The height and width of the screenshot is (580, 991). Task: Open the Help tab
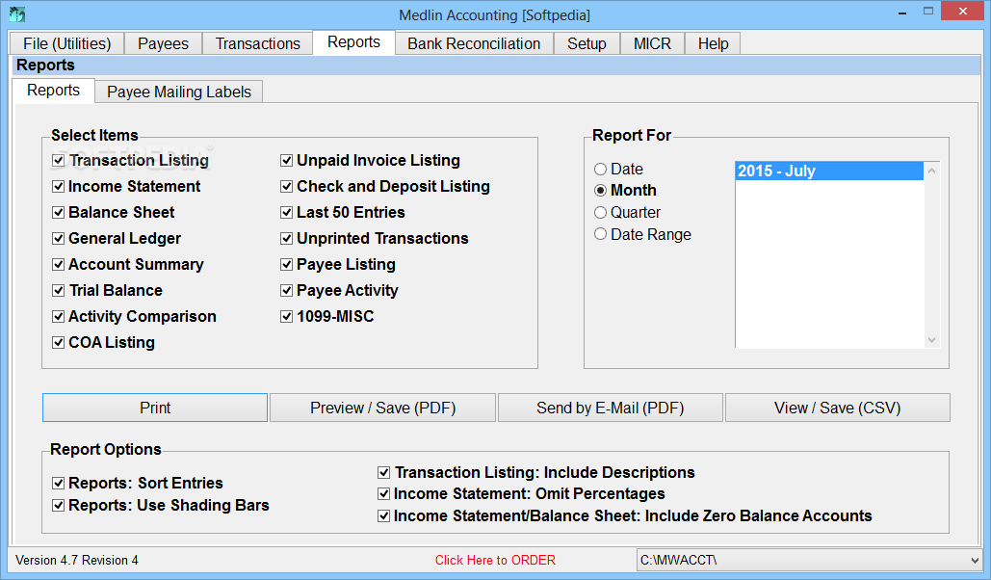(713, 43)
